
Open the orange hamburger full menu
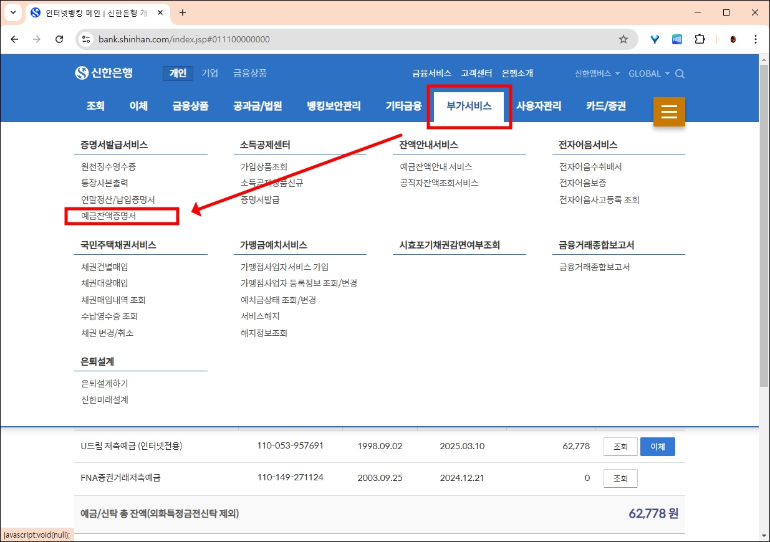click(x=669, y=112)
